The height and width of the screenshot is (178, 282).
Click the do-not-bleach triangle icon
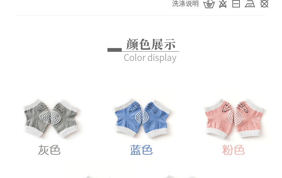[223, 4]
